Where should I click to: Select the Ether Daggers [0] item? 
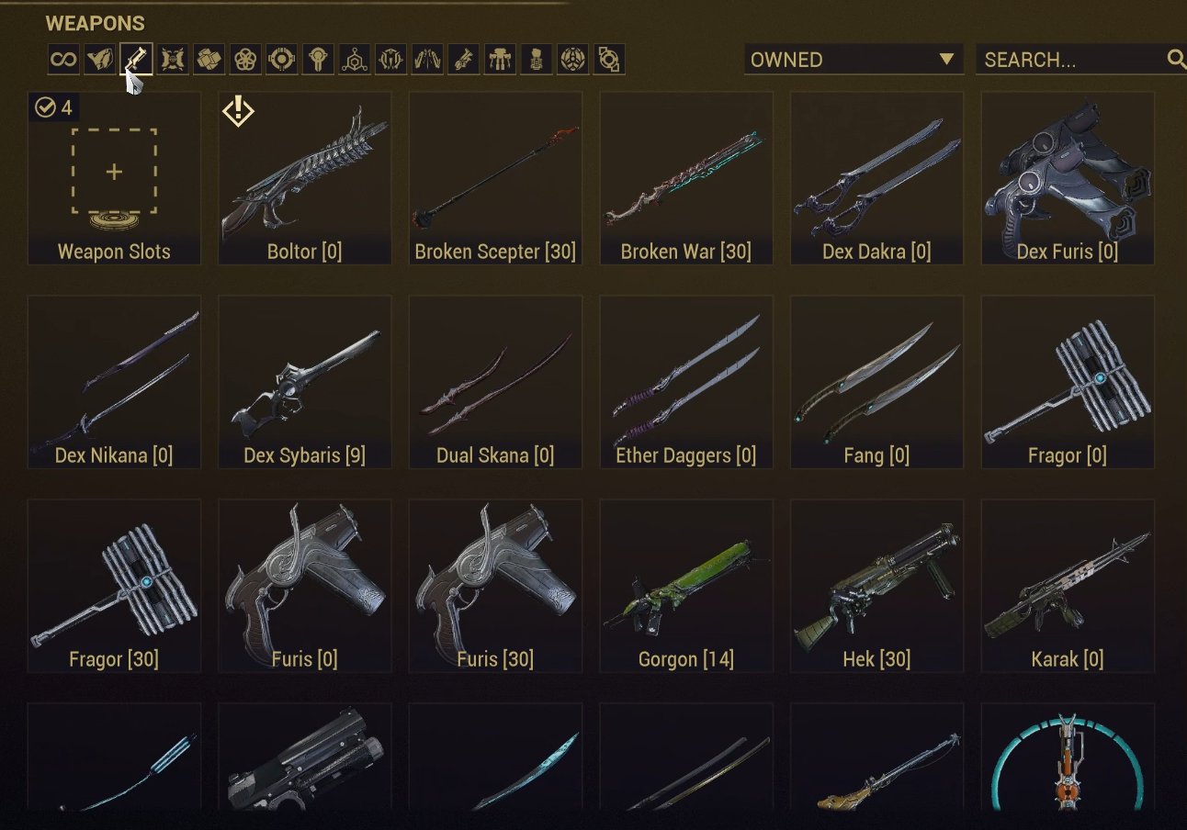(686, 381)
